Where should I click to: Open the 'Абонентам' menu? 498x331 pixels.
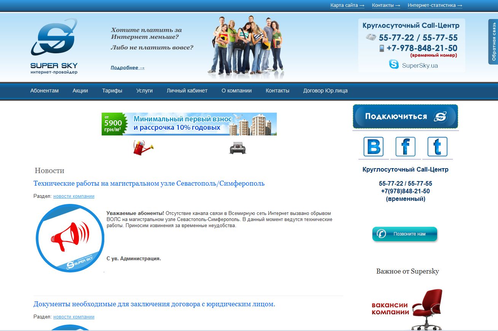[x=45, y=91]
